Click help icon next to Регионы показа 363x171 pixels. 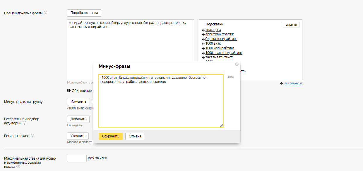coord(32,136)
